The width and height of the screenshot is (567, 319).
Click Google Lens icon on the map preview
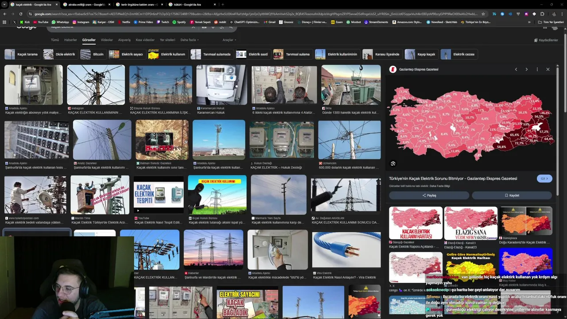393,163
